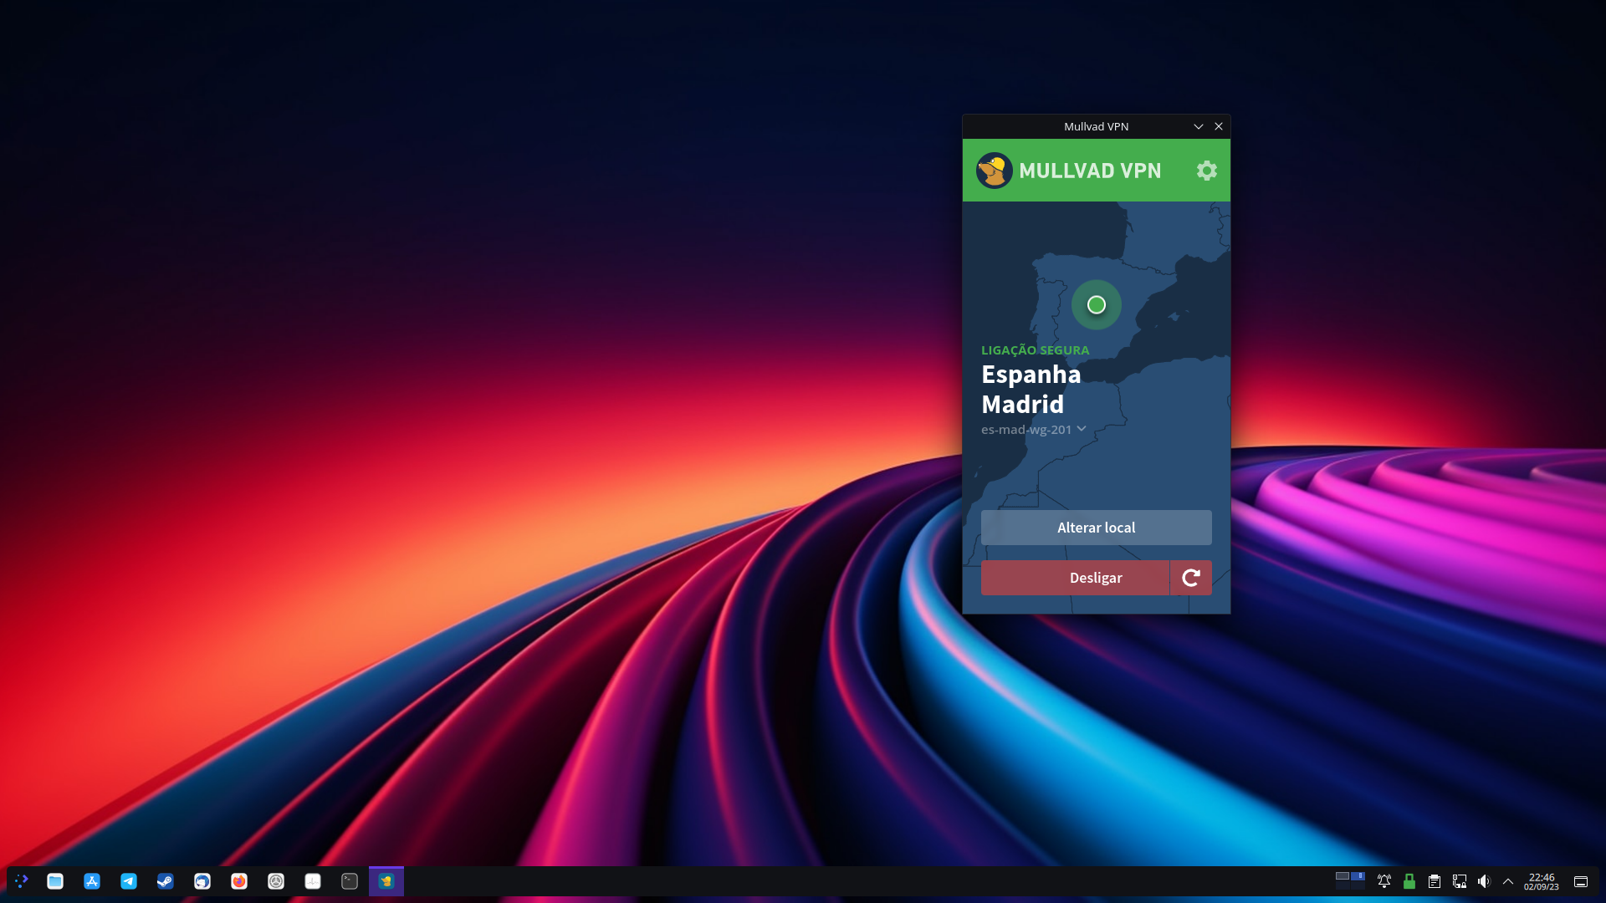This screenshot has height=903, width=1606.
Task: Click the reconnect arrow button
Action: (1191, 578)
